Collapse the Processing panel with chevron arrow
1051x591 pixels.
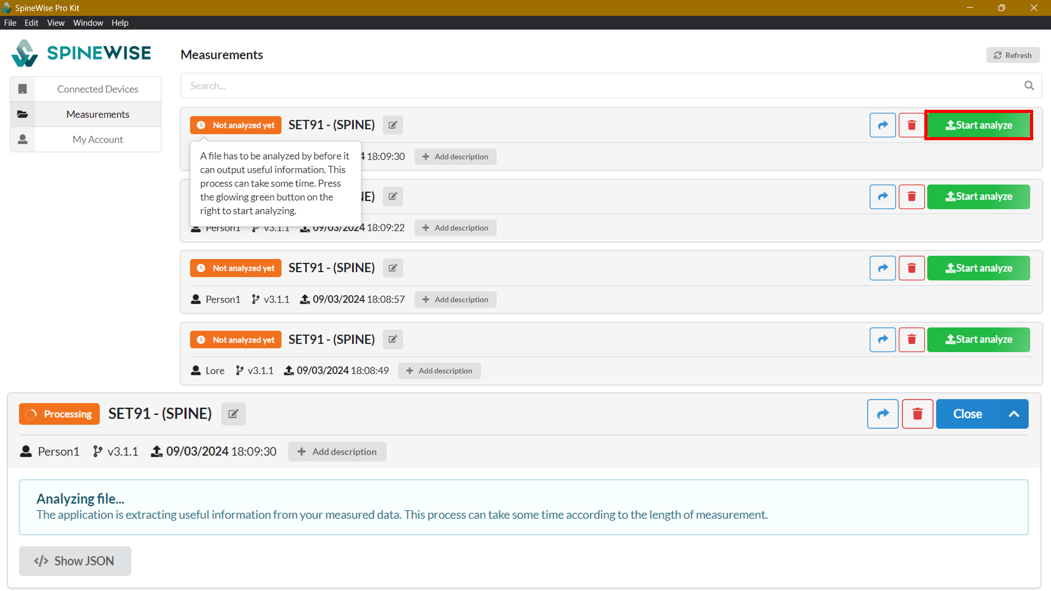click(1014, 414)
